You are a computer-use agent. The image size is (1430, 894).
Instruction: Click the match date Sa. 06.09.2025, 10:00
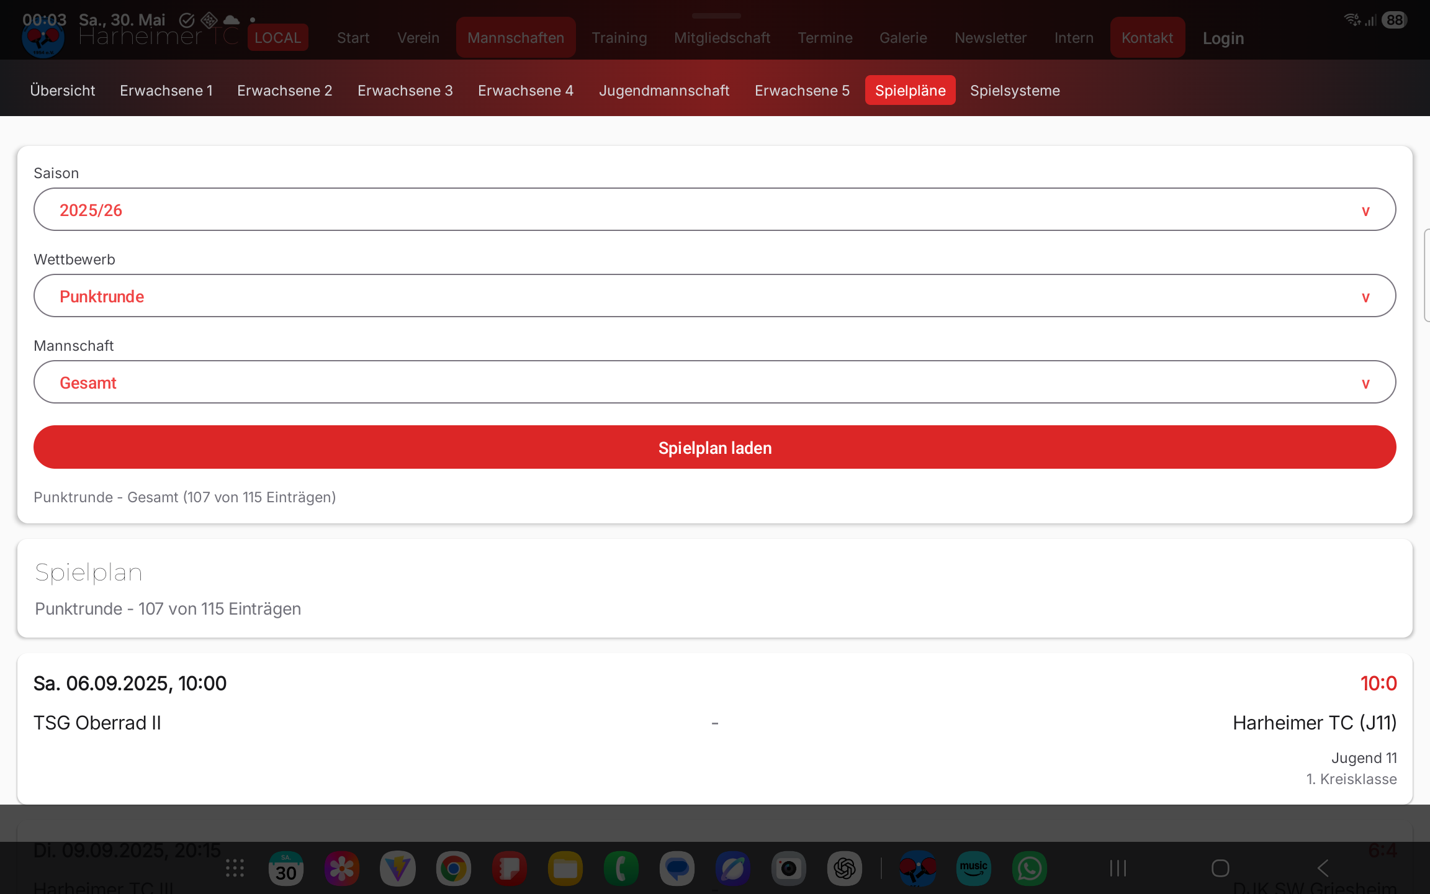pos(130,683)
